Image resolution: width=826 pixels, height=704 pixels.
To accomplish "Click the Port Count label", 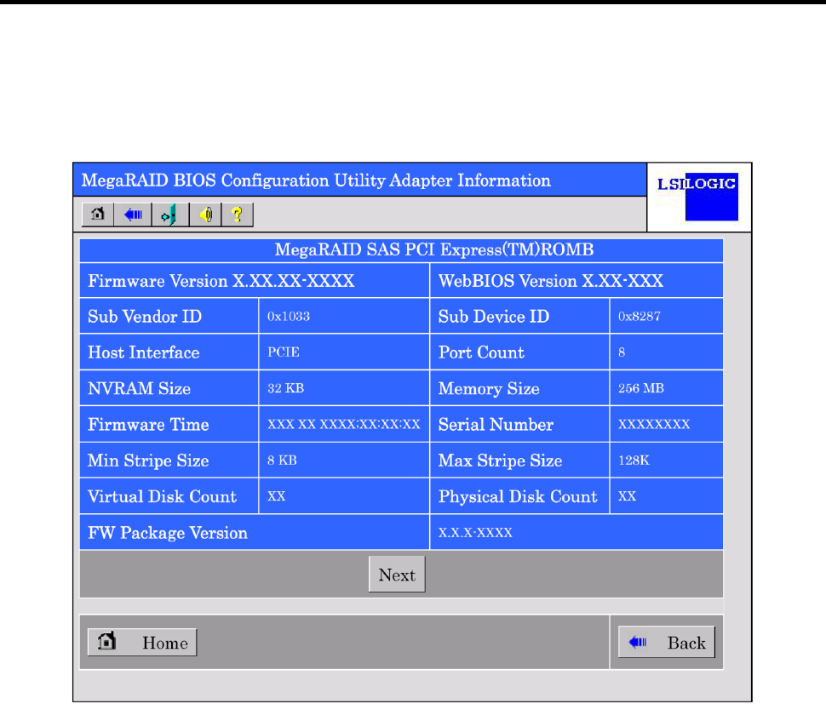I will pos(481,352).
